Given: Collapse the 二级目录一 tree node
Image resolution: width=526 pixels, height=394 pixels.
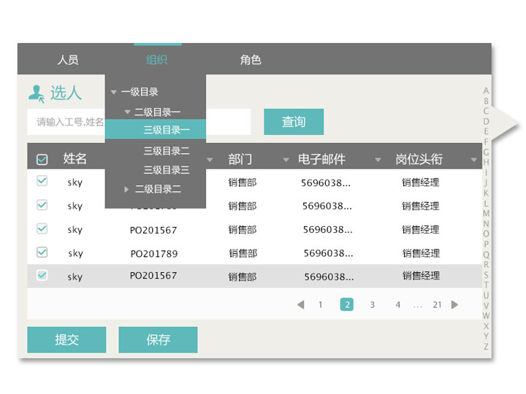Looking at the screenshot, I should coord(127,112).
